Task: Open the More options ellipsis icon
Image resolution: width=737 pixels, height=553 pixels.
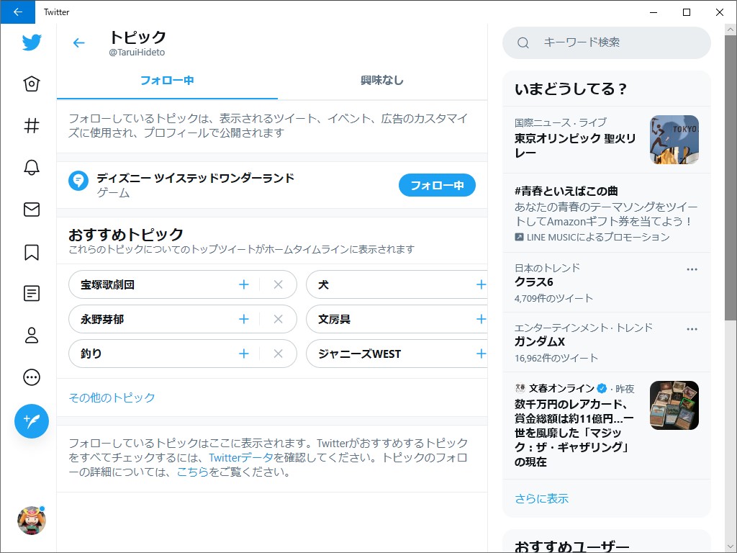Action: pos(31,377)
